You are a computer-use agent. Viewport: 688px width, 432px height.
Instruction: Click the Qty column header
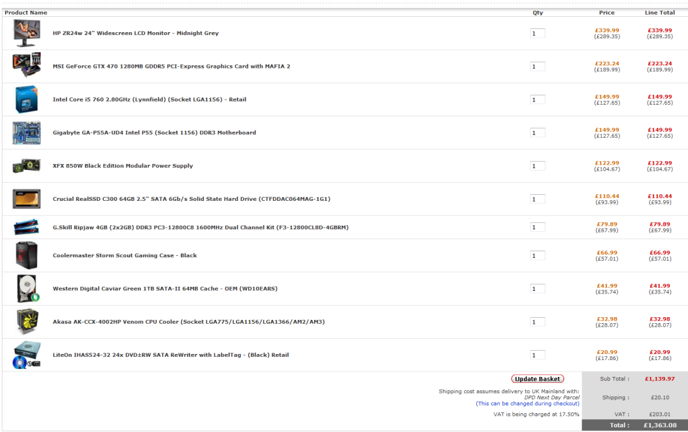(538, 13)
